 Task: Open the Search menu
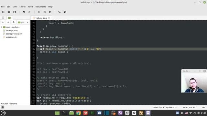pos(22,7)
